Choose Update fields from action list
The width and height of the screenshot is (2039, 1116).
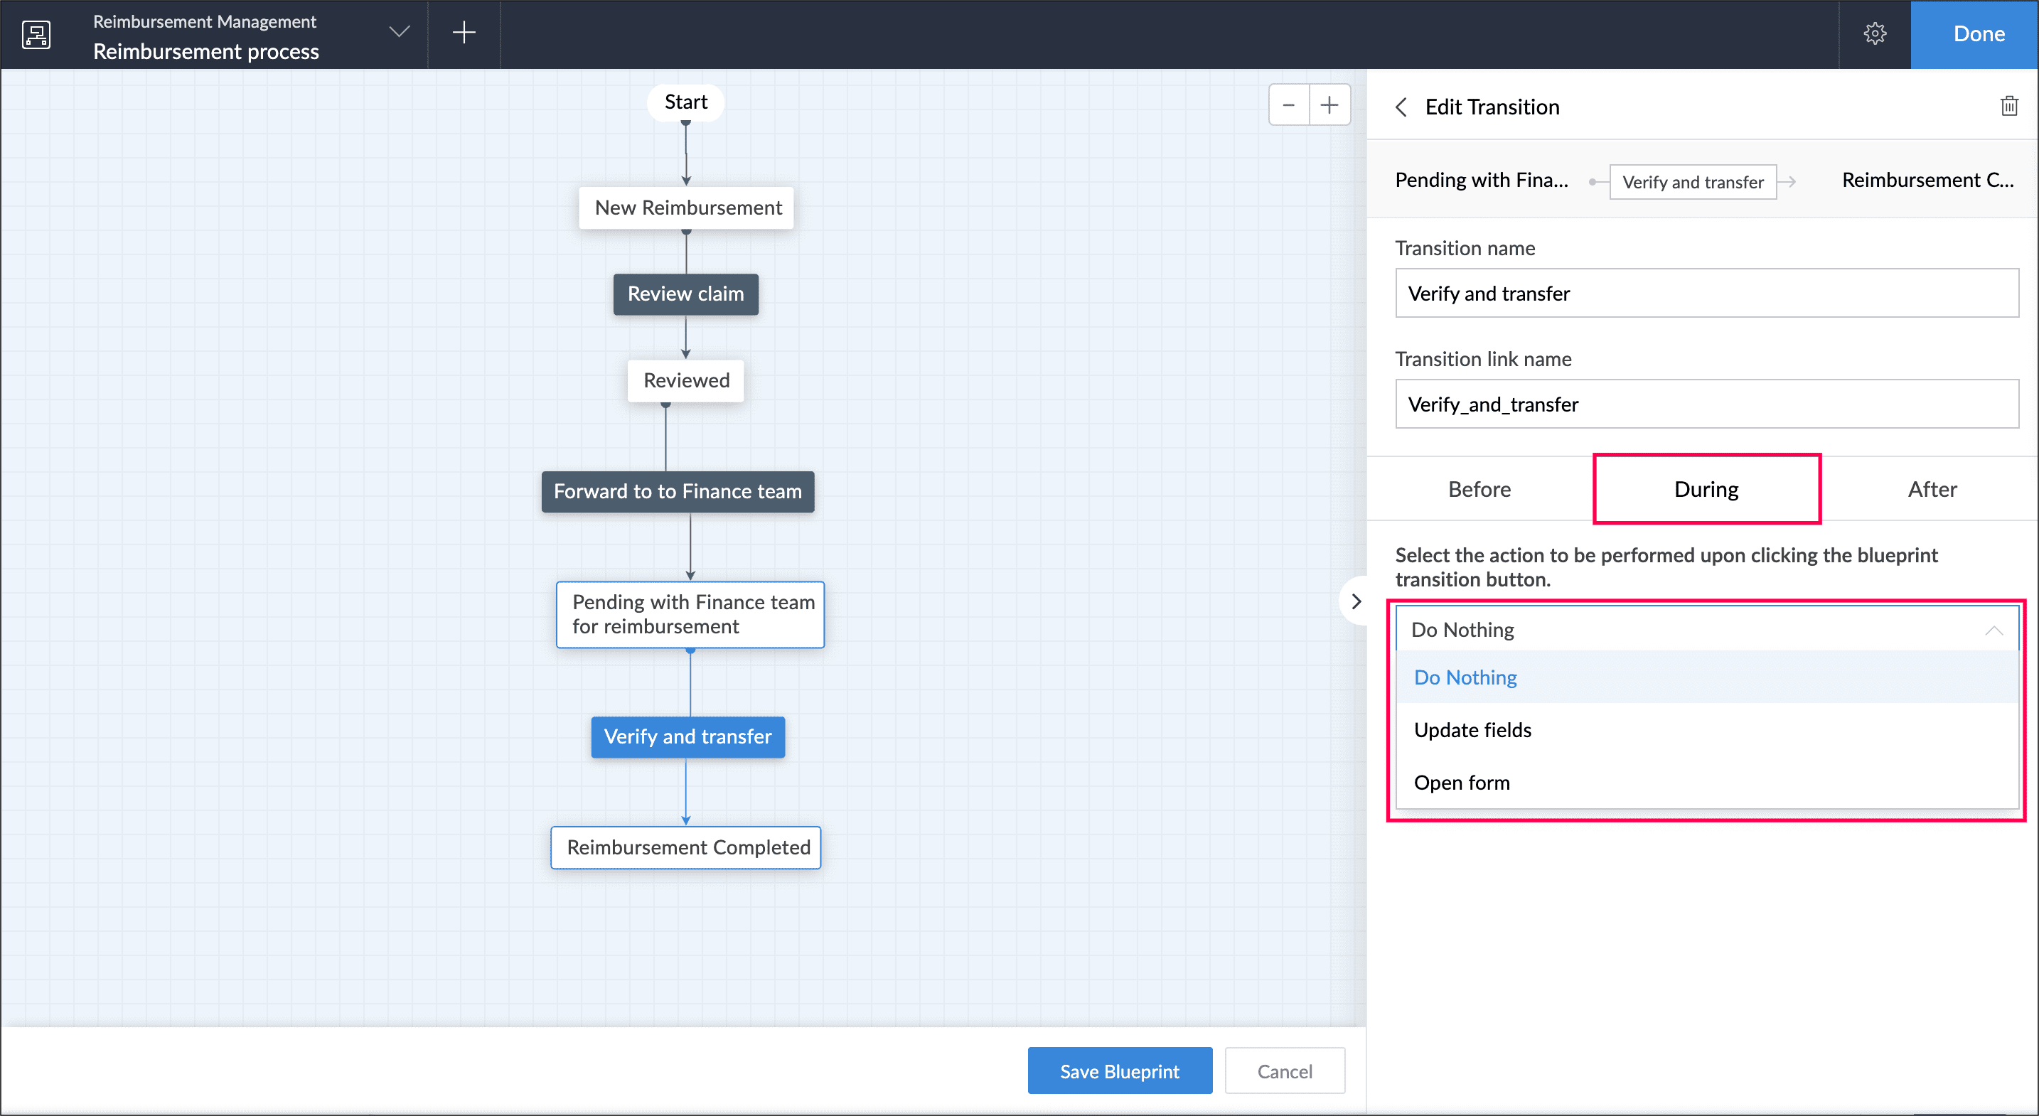(1472, 730)
